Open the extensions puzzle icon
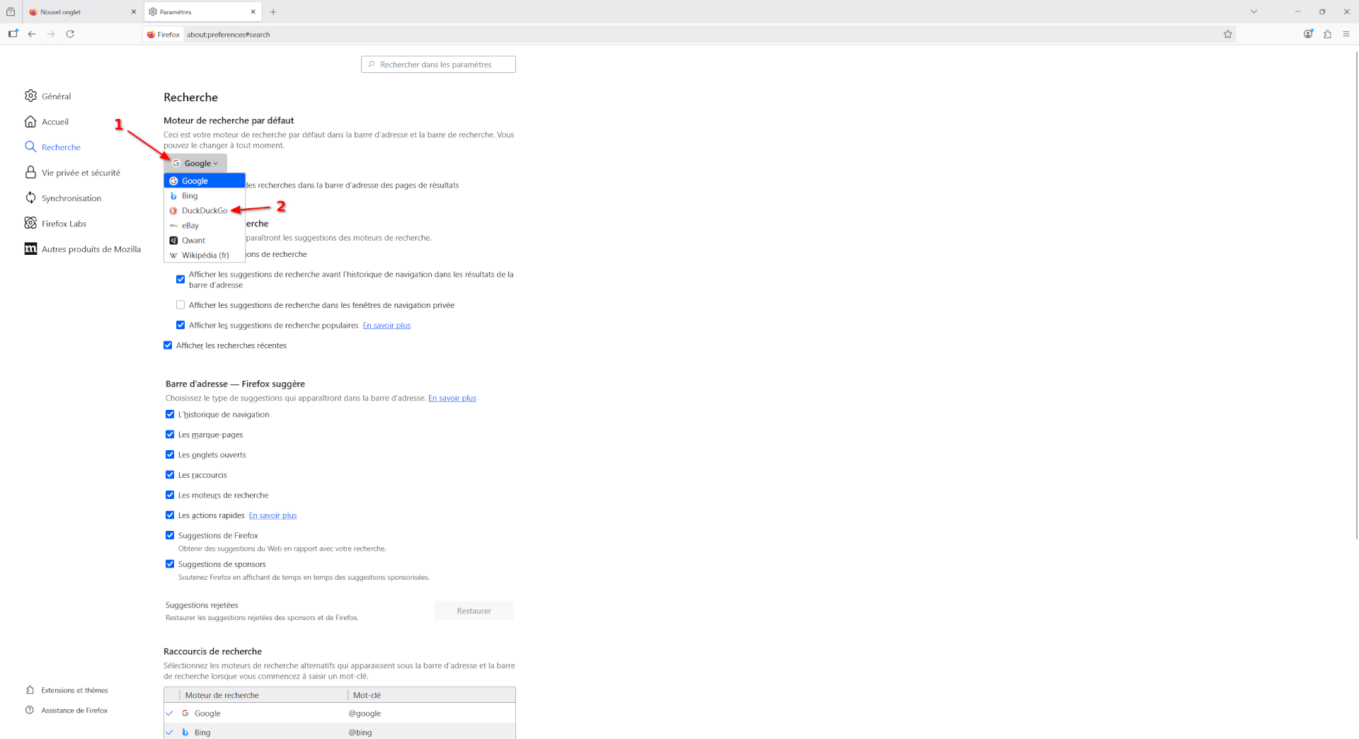 point(1327,34)
